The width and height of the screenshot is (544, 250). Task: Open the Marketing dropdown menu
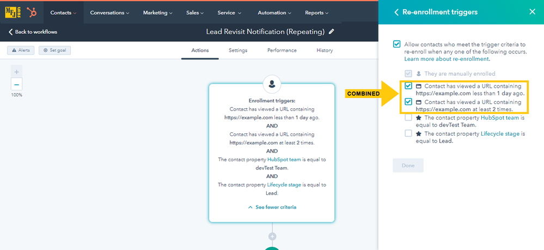tap(158, 13)
